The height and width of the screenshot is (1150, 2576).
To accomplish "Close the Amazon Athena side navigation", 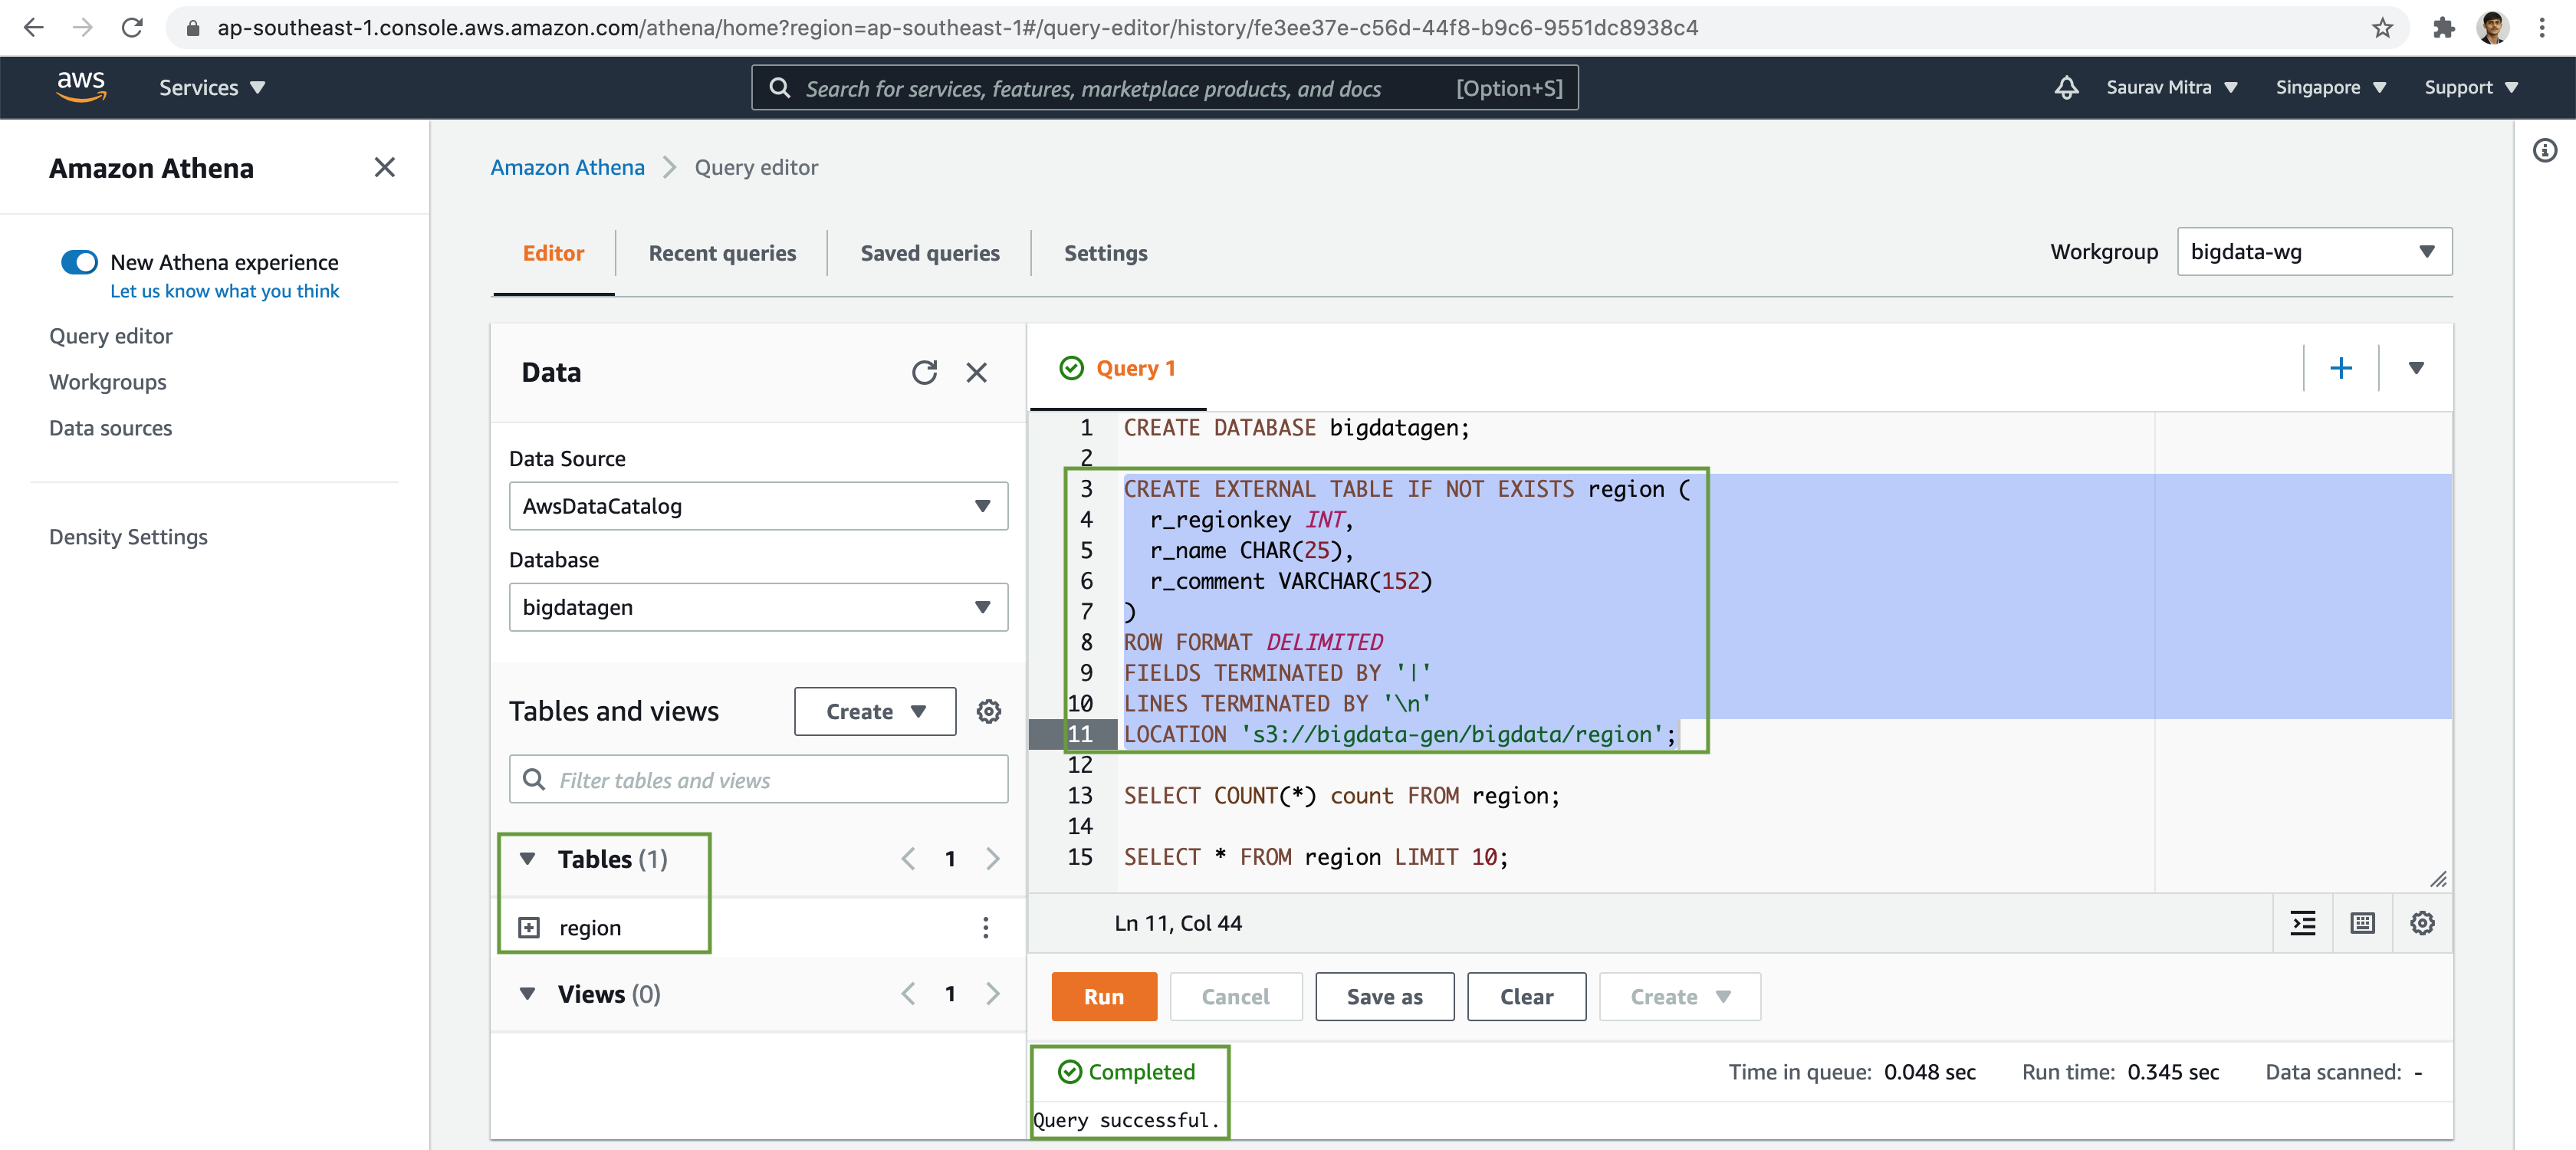I will click(x=384, y=167).
